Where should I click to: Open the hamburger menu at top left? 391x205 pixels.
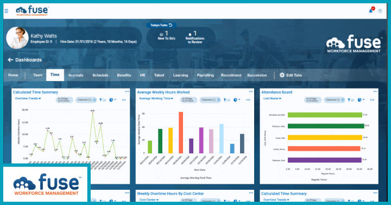(x=6, y=11)
